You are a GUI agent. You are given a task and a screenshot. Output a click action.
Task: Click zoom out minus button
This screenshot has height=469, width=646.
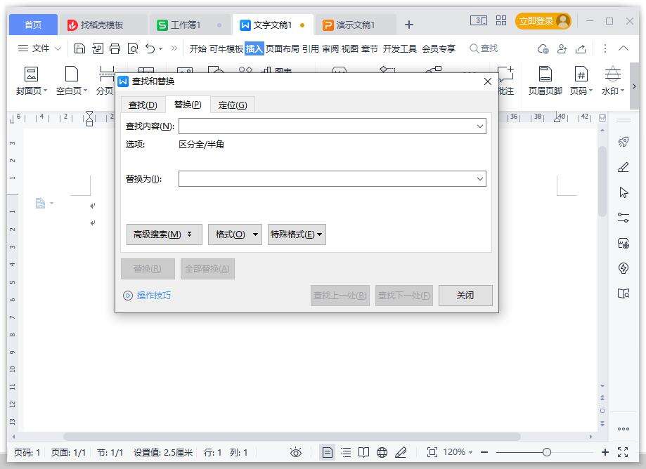point(484,453)
